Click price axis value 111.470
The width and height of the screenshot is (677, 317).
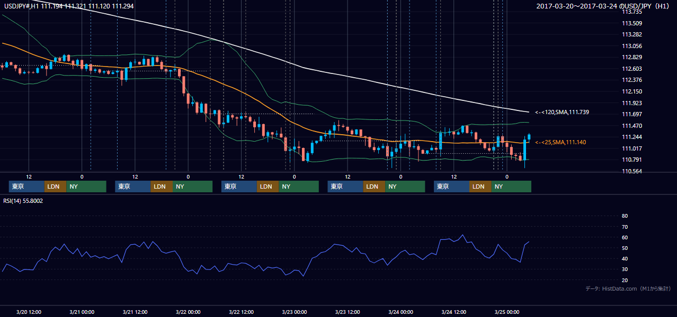(631, 126)
